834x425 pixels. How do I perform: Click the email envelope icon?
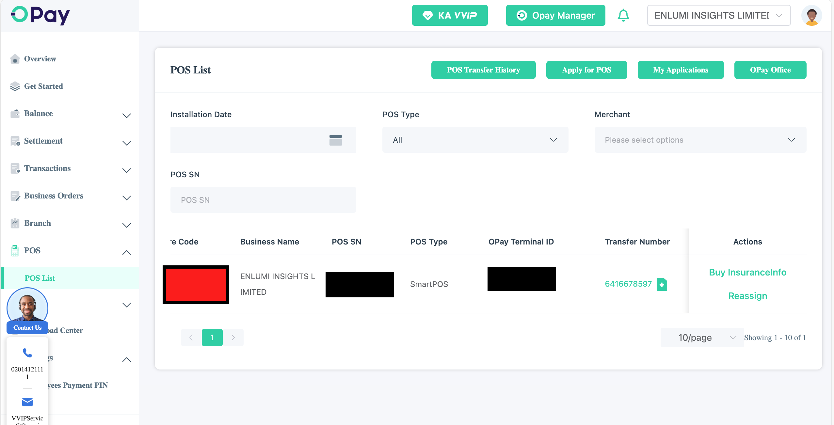coord(27,402)
